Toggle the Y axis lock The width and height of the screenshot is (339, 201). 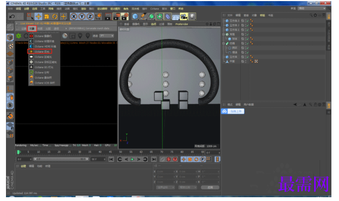(x=82, y=16)
